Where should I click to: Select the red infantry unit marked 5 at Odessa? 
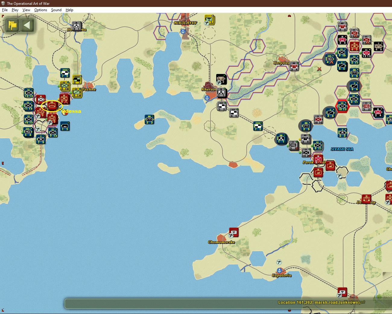[41, 99]
